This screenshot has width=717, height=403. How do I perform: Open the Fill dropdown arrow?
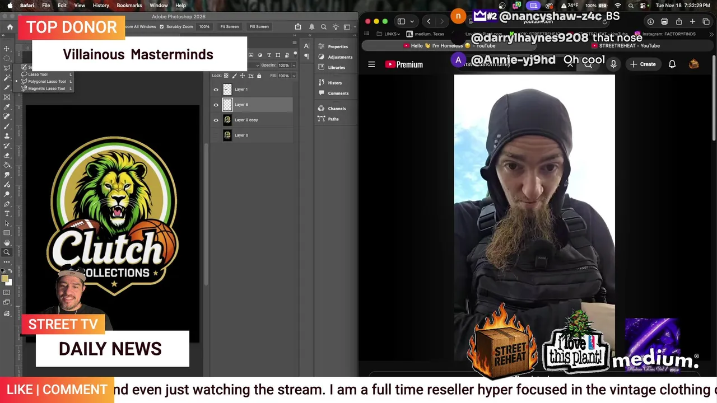pos(294,76)
